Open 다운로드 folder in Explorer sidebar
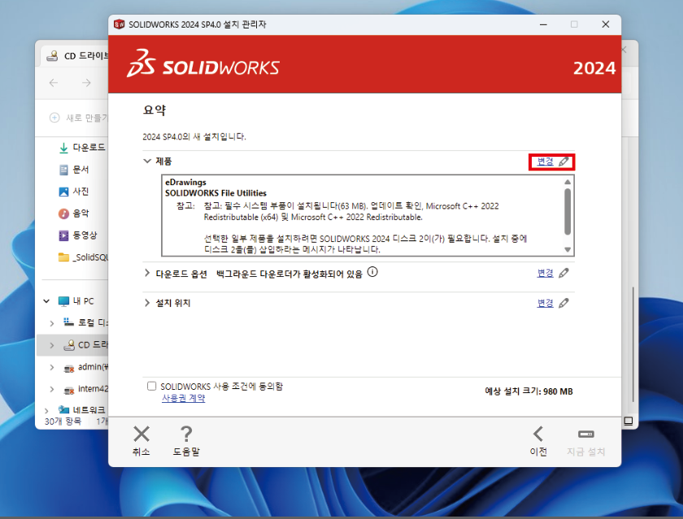Image resolution: width=683 pixels, height=519 pixels. (x=81, y=148)
